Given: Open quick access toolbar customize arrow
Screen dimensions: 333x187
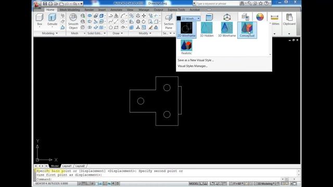Looking at the screenshot, I should click(x=81, y=4).
